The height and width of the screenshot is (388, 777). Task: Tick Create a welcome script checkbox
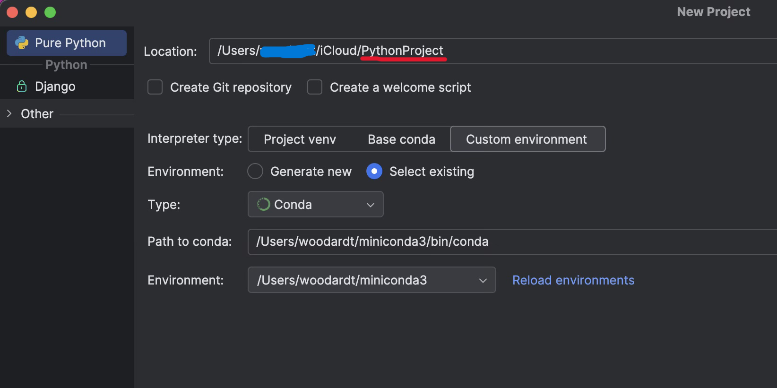[x=315, y=87]
